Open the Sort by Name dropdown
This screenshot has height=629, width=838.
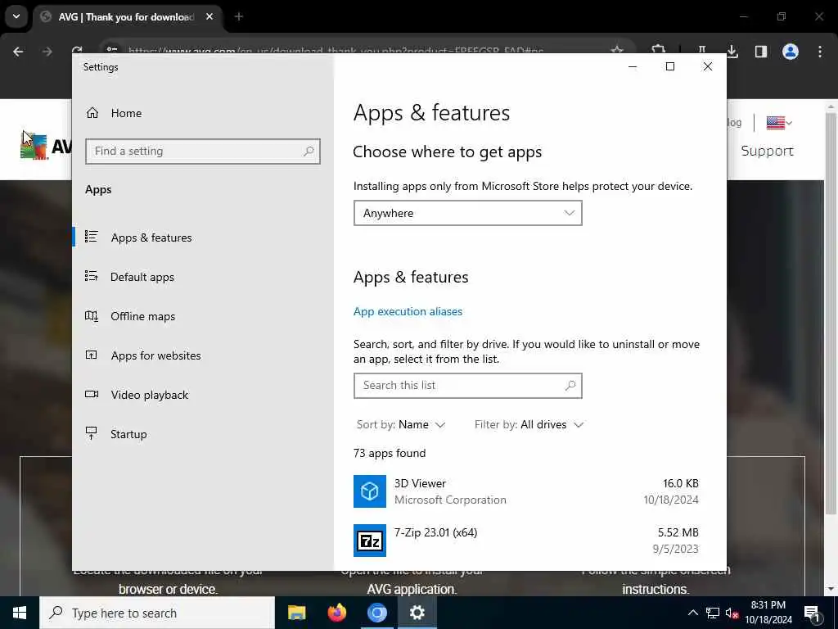(x=401, y=425)
